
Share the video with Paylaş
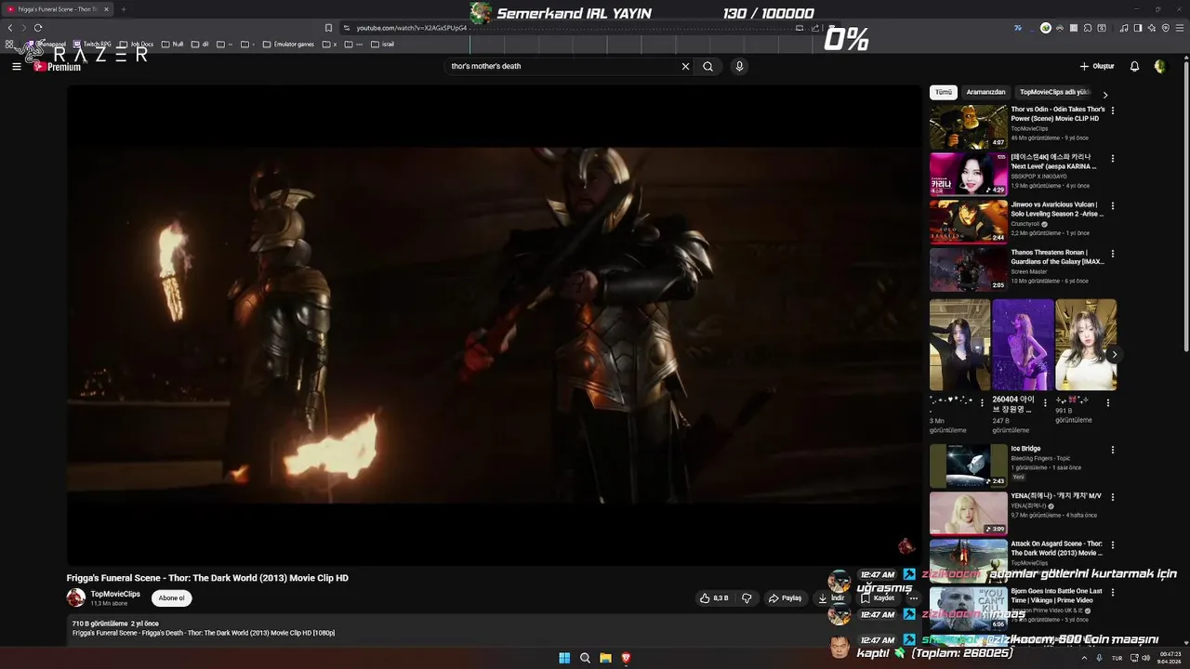pyautogui.click(x=786, y=598)
